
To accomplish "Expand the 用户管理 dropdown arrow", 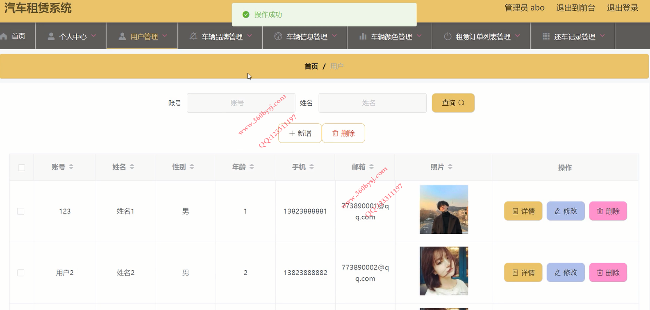I will click(165, 36).
